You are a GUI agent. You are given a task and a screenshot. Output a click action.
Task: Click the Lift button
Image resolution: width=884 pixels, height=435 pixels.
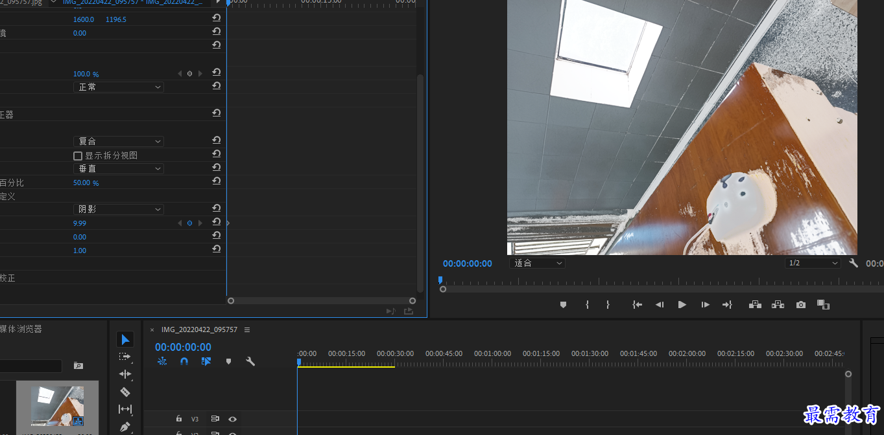pyautogui.click(x=755, y=305)
